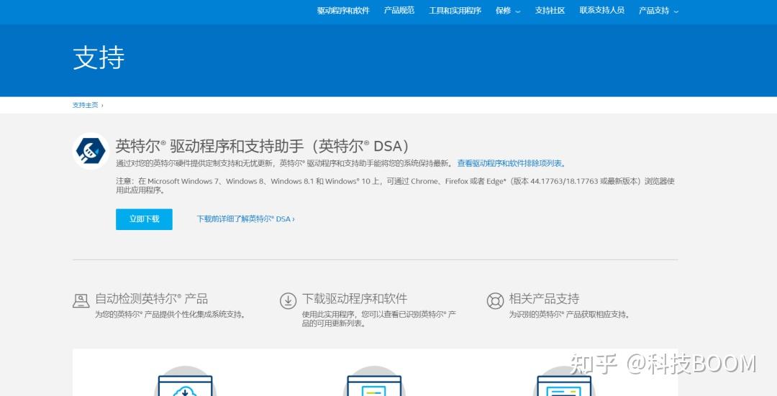This screenshot has width=777, height=396.
Task: Open 查看驱动程序和软件排除项列表 link
Action: click(x=511, y=163)
